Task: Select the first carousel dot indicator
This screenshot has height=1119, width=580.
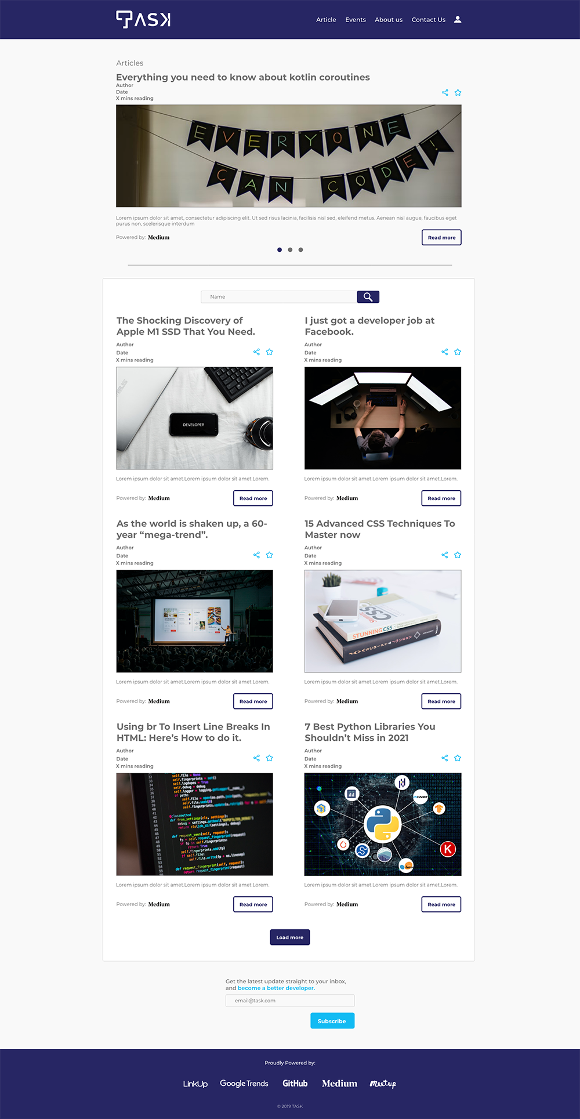Action: click(x=280, y=249)
